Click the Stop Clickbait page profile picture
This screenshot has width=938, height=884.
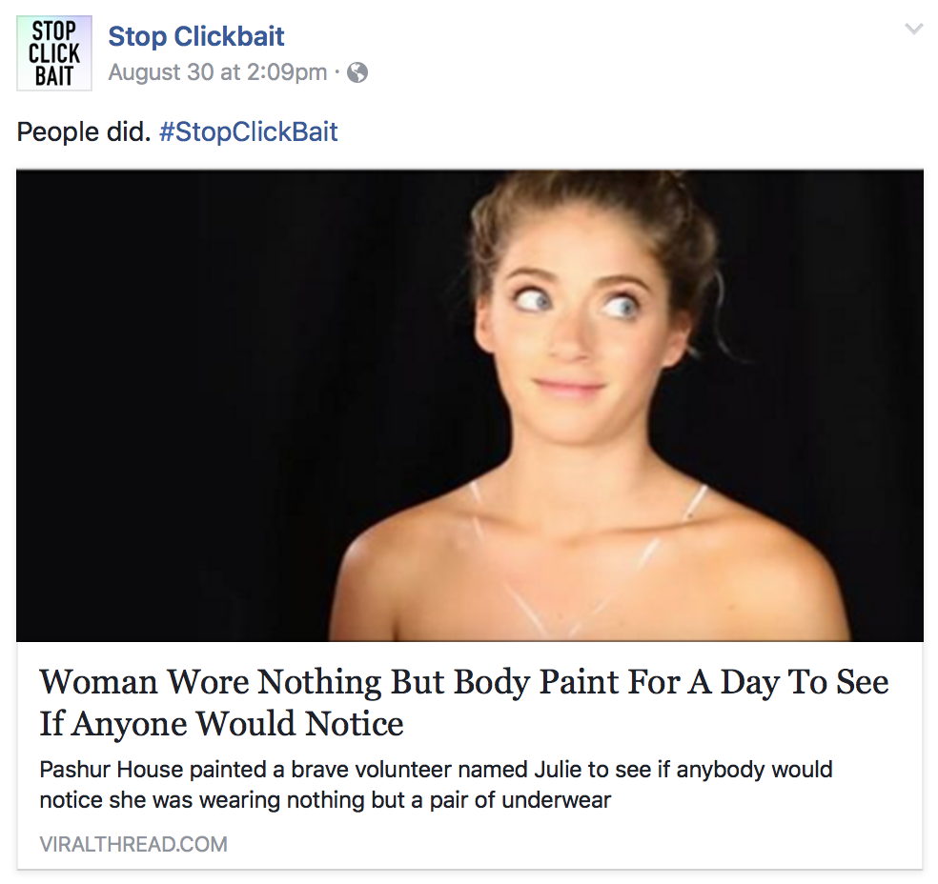click(54, 53)
